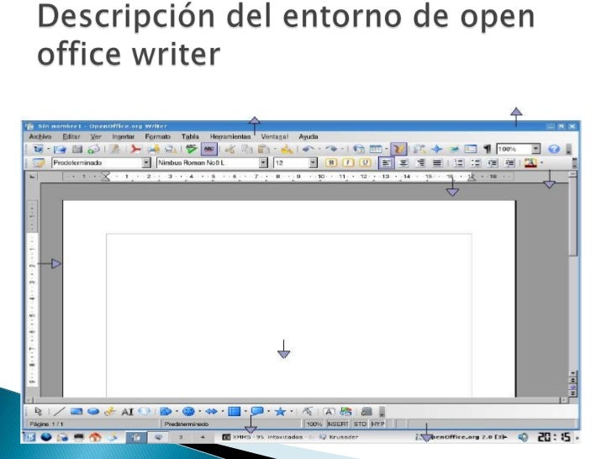Screen dimensions: 612x459
Task: Select Center alignment
Action: click(404, 163)
